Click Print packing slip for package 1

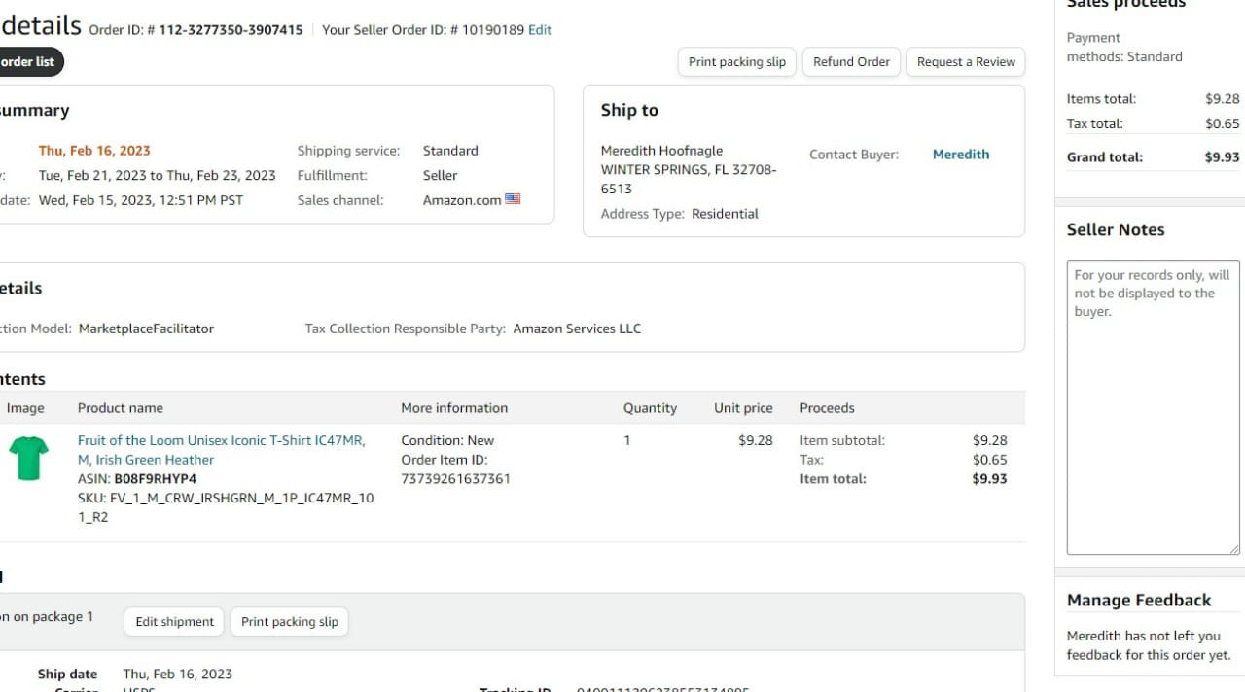pos(290,621)
